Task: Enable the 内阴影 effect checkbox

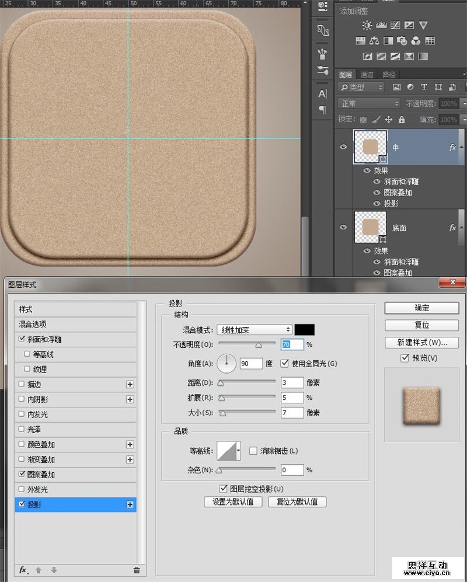Action: [x=22, y=399]
